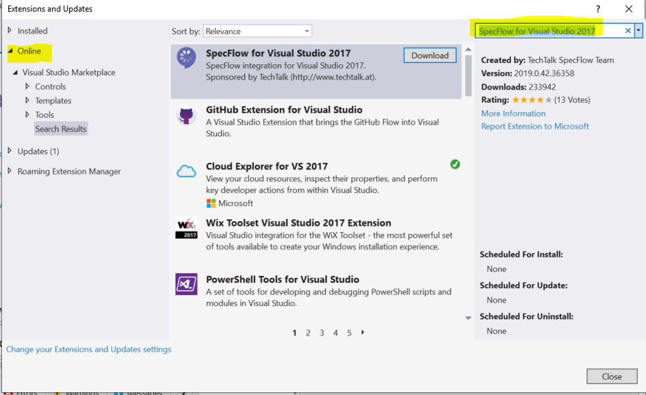Click the GitHub Extension cat icon
The image size is (646, 395).
(186, 116)
